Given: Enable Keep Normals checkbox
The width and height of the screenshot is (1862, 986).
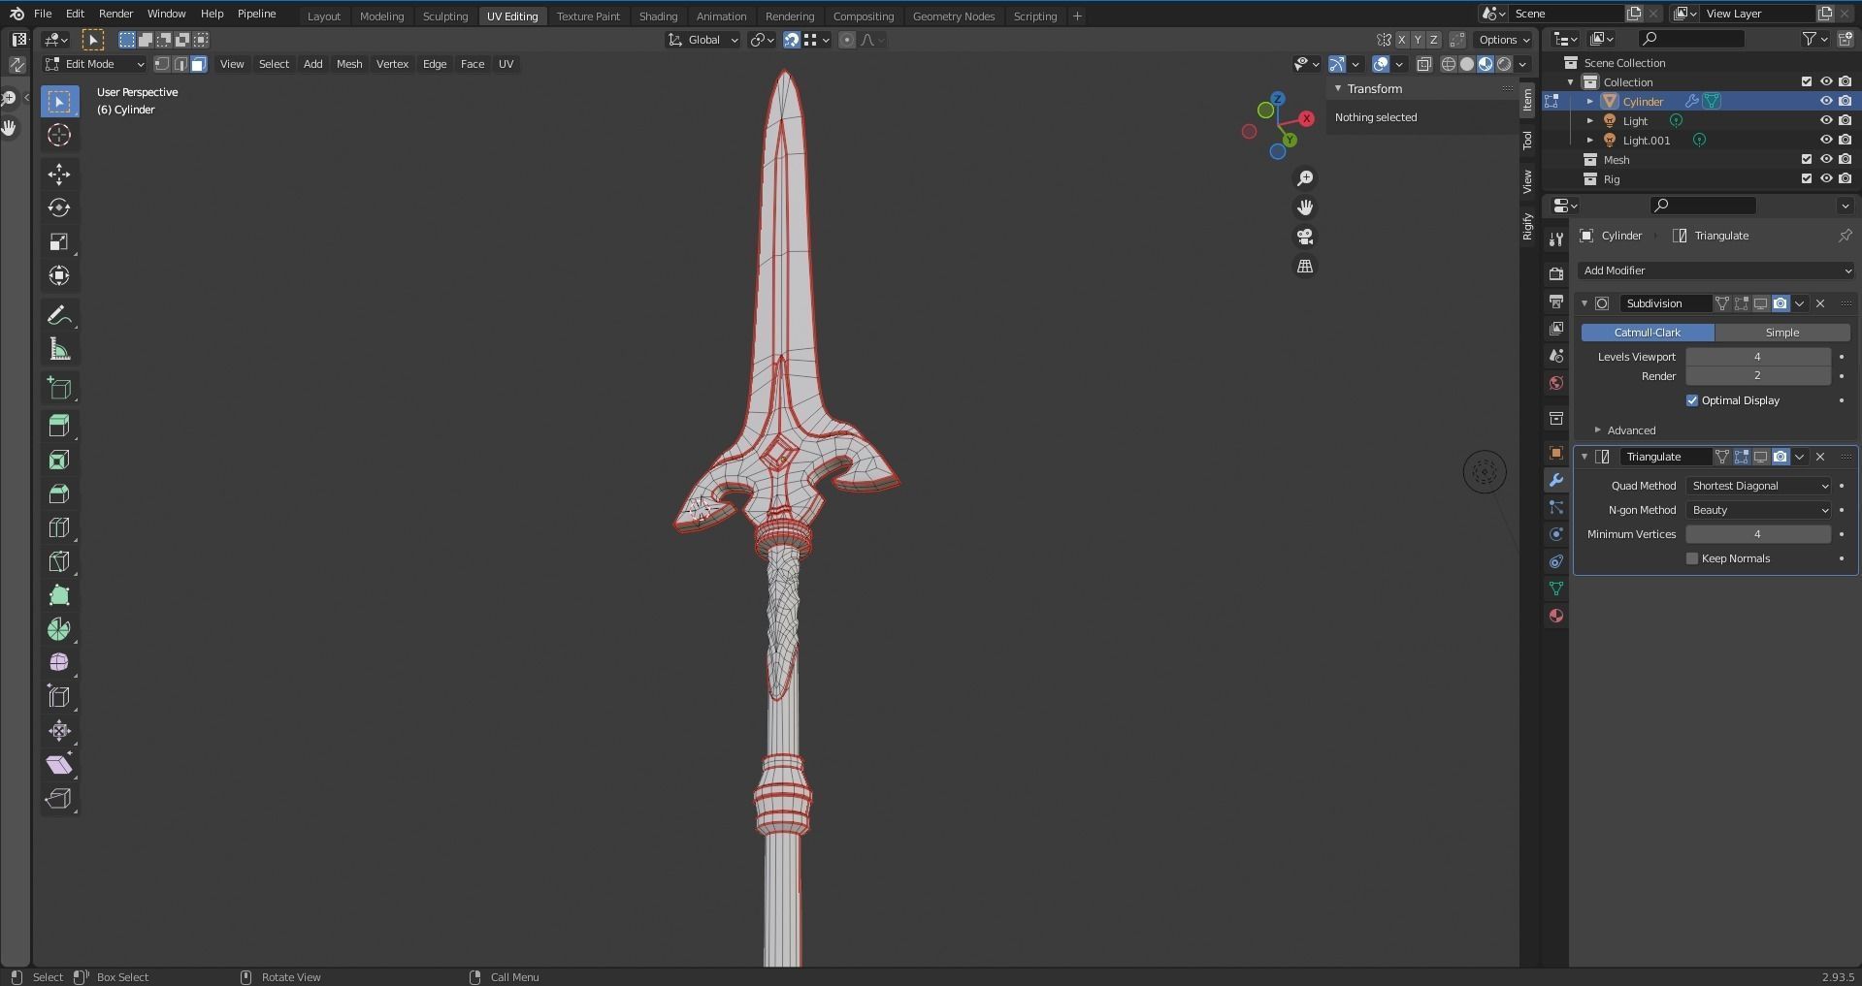Looking at the screenshot, I should tap(1692, 558).
